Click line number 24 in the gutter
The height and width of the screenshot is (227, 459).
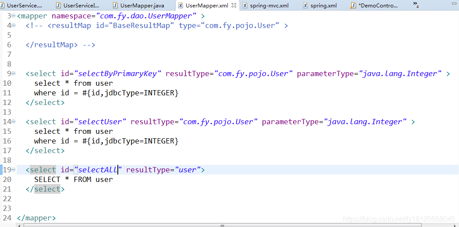click(x=7, y=218)
